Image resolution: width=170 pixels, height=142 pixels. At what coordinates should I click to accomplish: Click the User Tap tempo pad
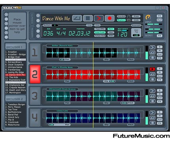136,32
